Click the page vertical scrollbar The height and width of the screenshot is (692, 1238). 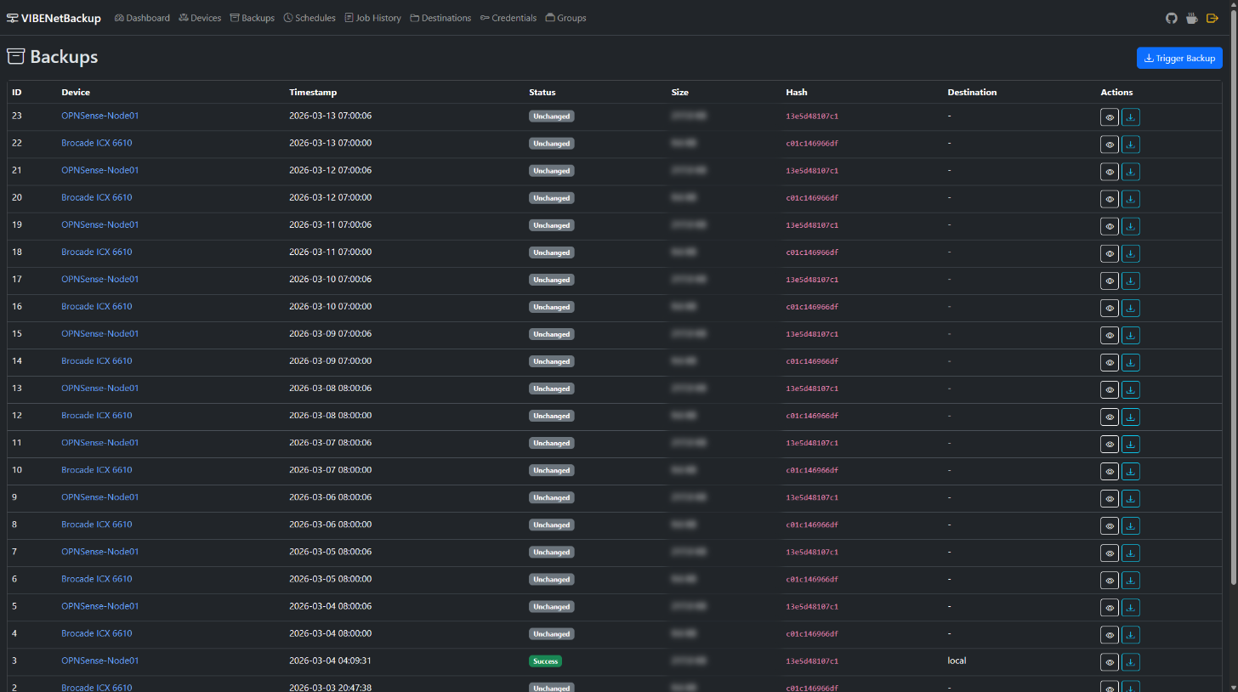click(x=1234, y=298)
